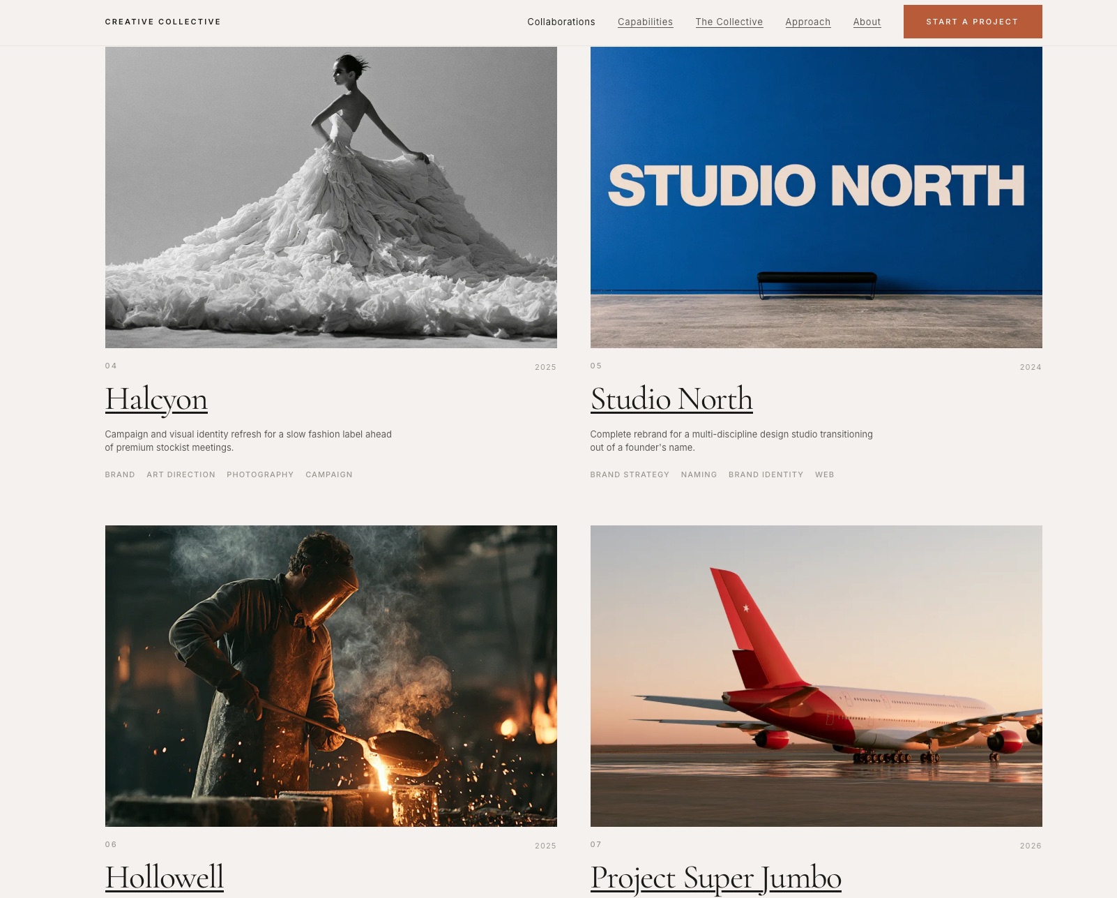Image resolution: width=1117 pixels, height=898 pixels.
Task: Click the Studio North blue wall image
Action: [x=816, y=197]
